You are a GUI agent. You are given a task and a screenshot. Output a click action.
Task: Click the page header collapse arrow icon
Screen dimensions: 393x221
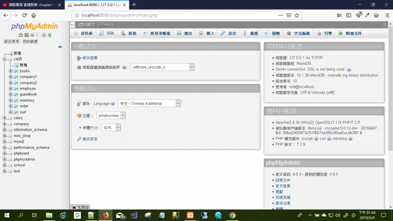coord(385,25)
